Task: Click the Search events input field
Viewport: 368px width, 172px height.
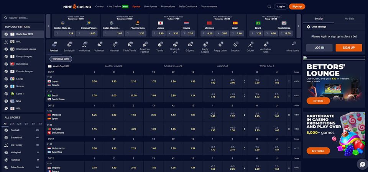Action: [x=23, y=18]
